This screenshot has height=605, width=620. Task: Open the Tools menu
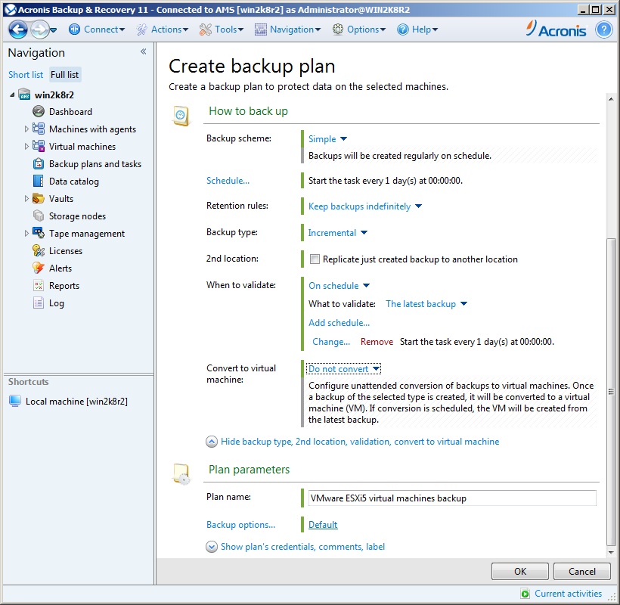coord(222,29)
